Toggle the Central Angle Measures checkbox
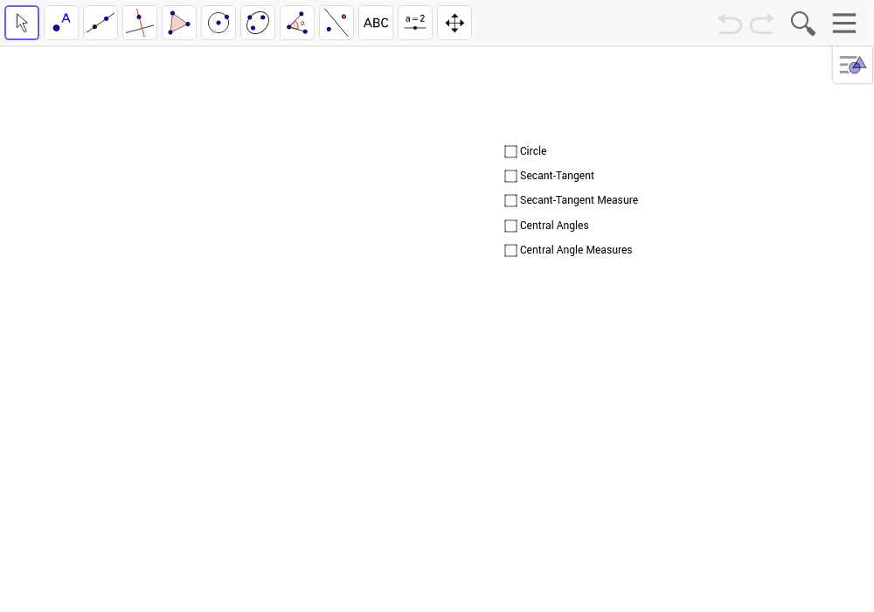 pyautogui.click(x=510, y=250)
